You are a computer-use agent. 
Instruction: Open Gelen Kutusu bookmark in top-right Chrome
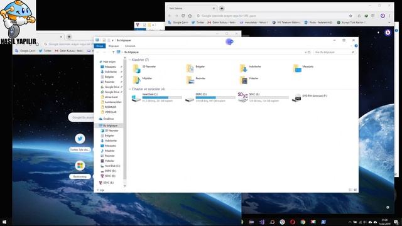[222, 23]
